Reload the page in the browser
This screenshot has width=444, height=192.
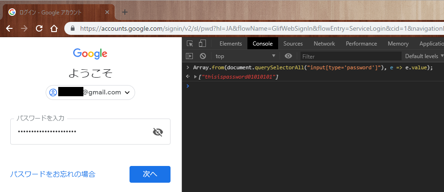[x=39, y=28]
